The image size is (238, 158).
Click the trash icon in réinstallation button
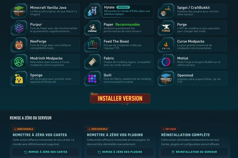click(173, 152)
